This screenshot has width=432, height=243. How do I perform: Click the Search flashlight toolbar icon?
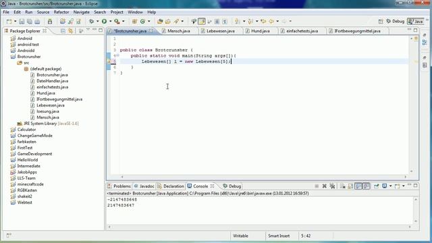[x=176, y=21]
